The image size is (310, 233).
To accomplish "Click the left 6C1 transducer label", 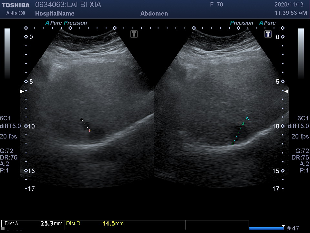I will click(x=5, y=118).
